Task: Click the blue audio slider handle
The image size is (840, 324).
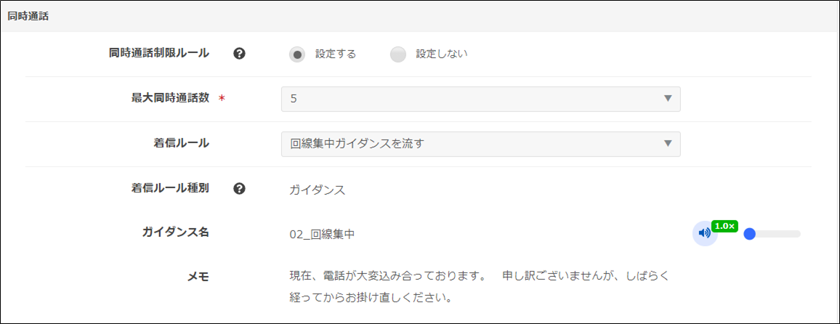Action: point(750,234)
